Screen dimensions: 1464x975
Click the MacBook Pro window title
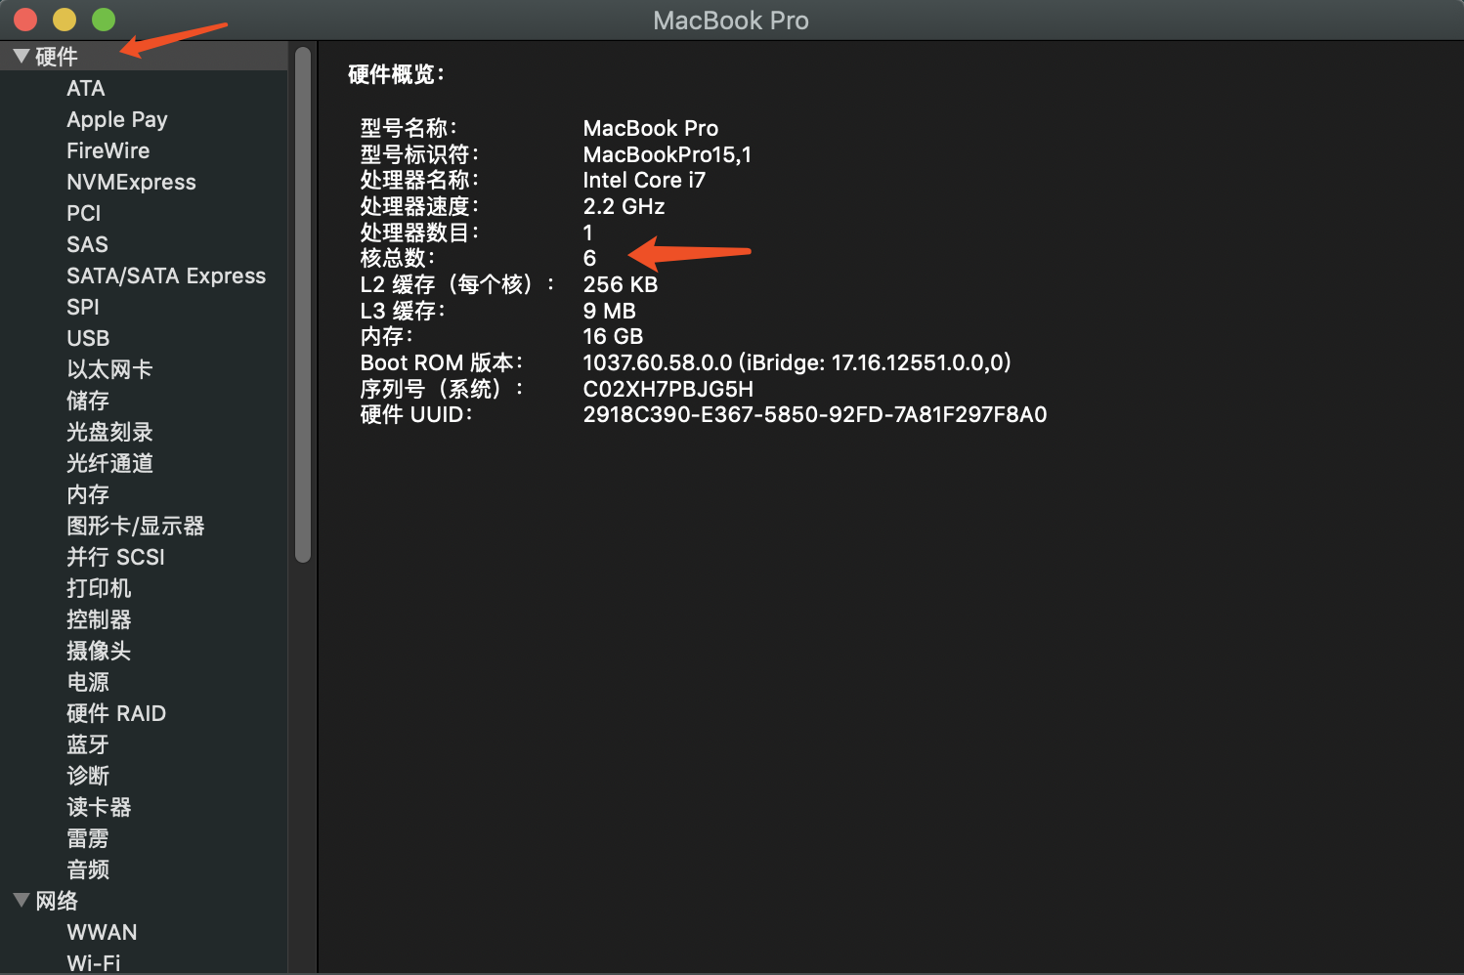731,21
